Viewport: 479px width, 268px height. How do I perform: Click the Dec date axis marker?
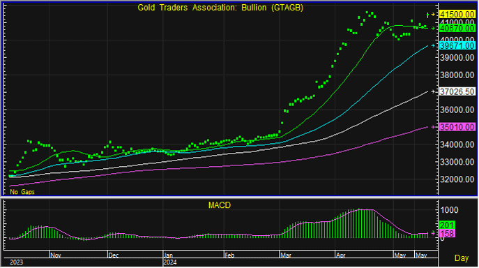(x=114, y=255)
